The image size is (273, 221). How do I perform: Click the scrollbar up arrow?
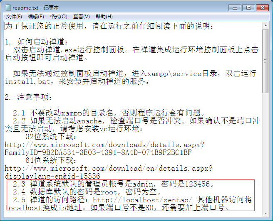coord(266,25)
